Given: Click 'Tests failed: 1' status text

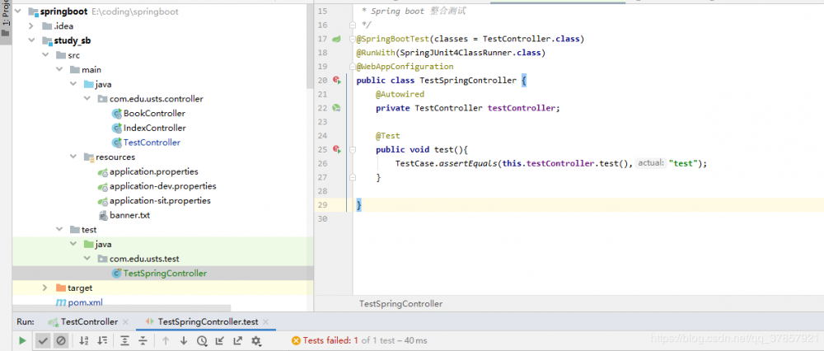Looking at the screenshot, I should (330, 340).
